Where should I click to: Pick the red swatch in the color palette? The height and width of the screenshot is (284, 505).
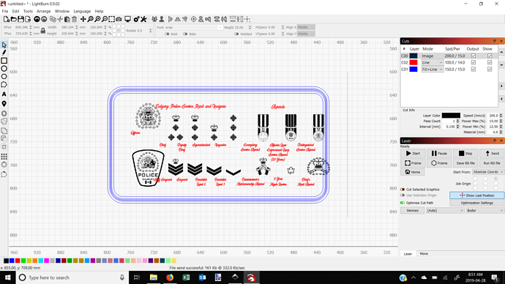pyautogui.click(x=18, y=261)
